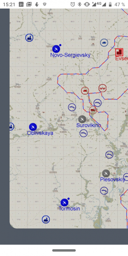
Task: Select the blue bridge icon above the red truck
Action: click(98, 103)
